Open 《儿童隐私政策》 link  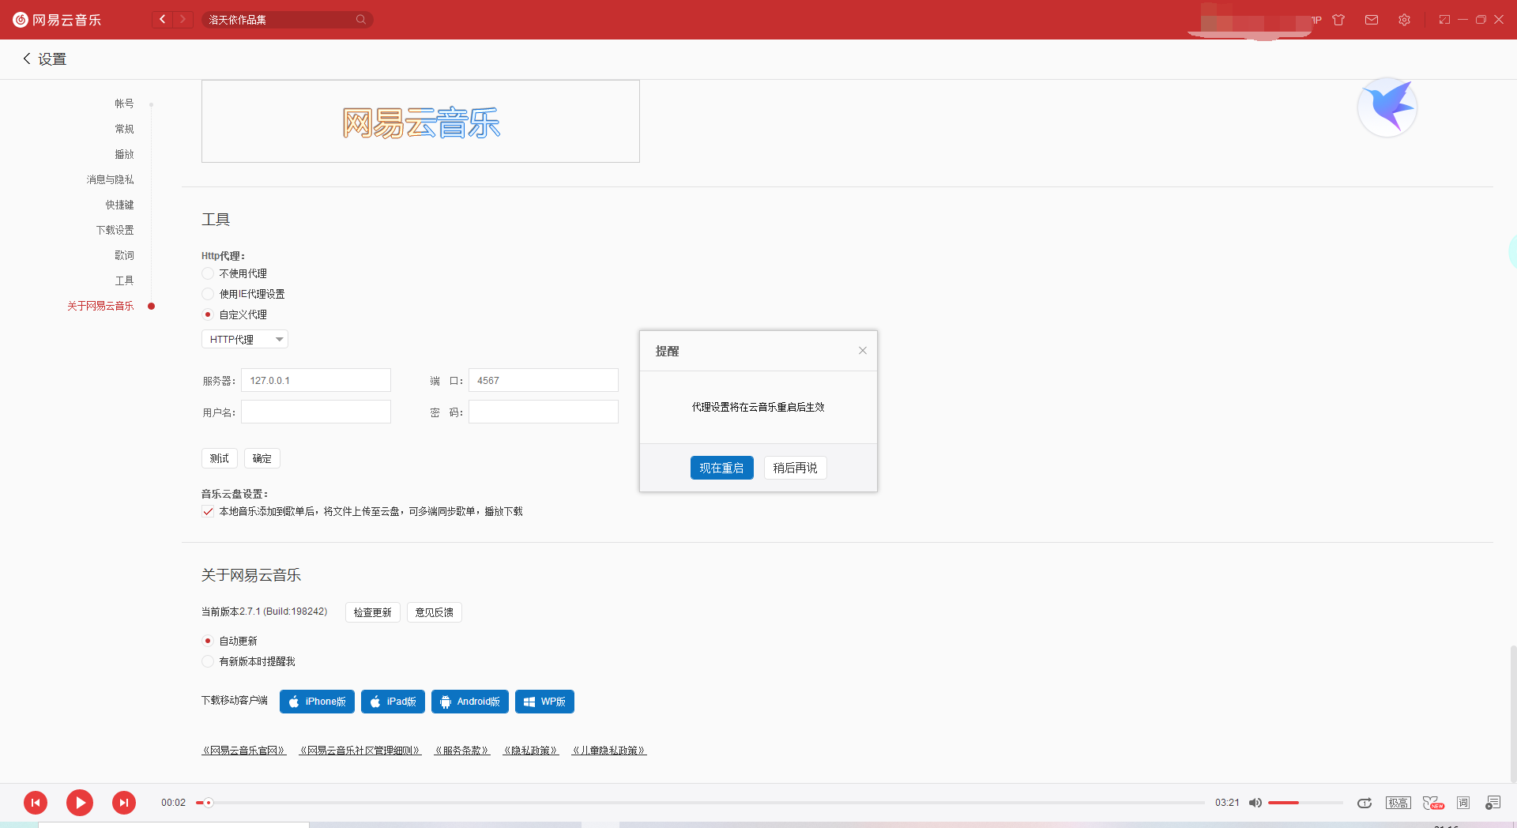609,751
